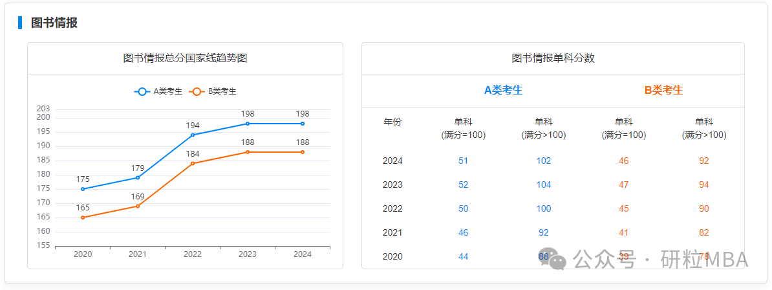The width and height of the screenshot is (772, 290).
Task: Click the 2023 year row label in table
Action: (x=392, y=185)
